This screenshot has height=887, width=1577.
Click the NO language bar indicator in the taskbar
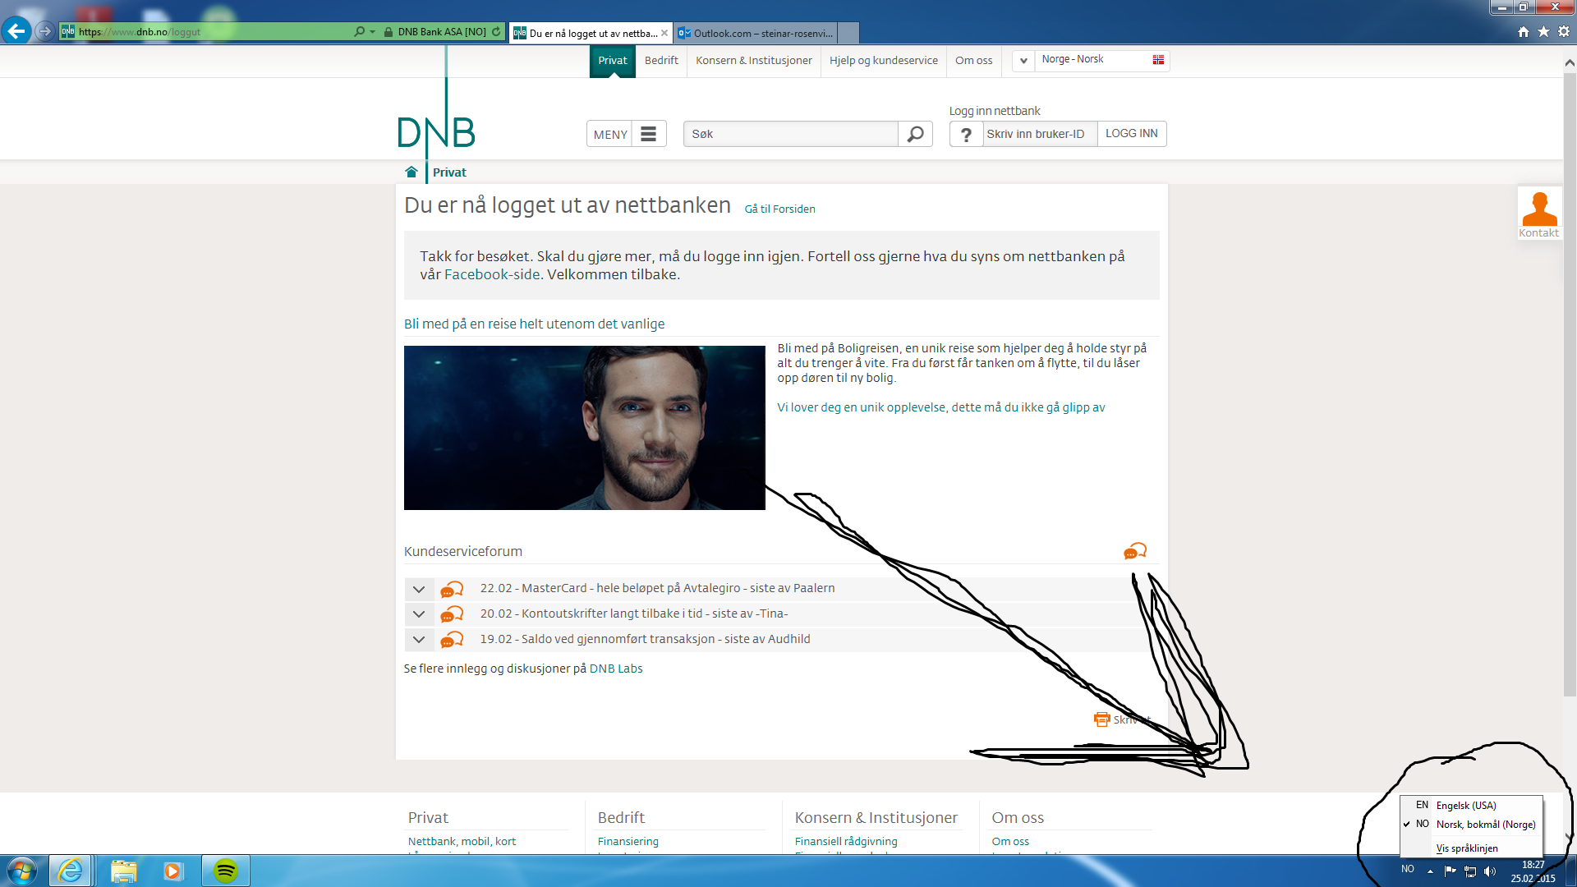click(x=1408, y=869)
